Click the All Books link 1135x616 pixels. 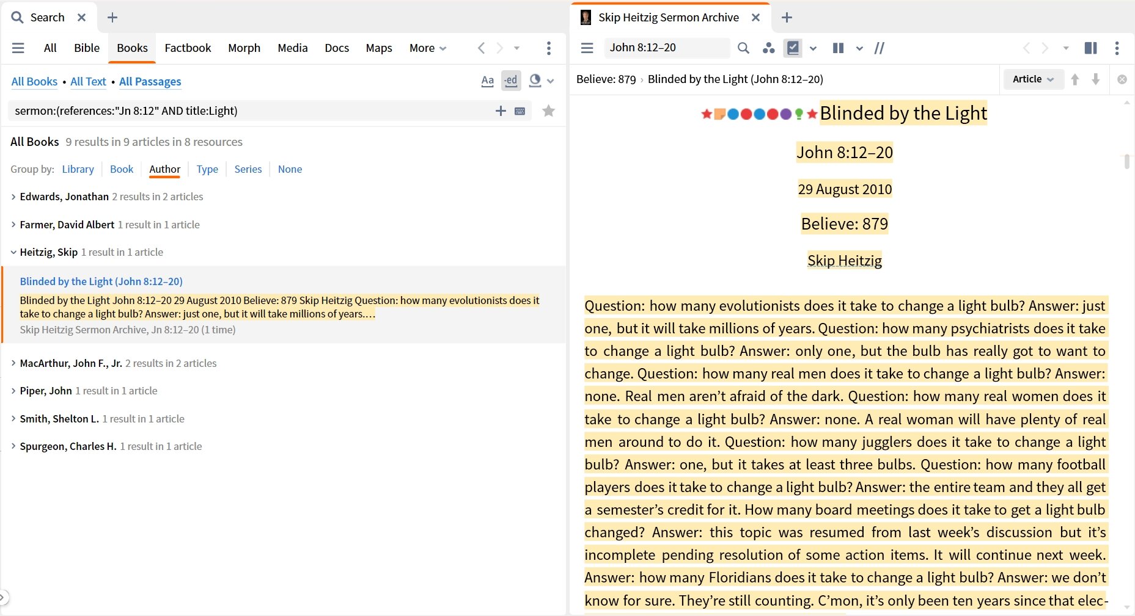[34, 81]
